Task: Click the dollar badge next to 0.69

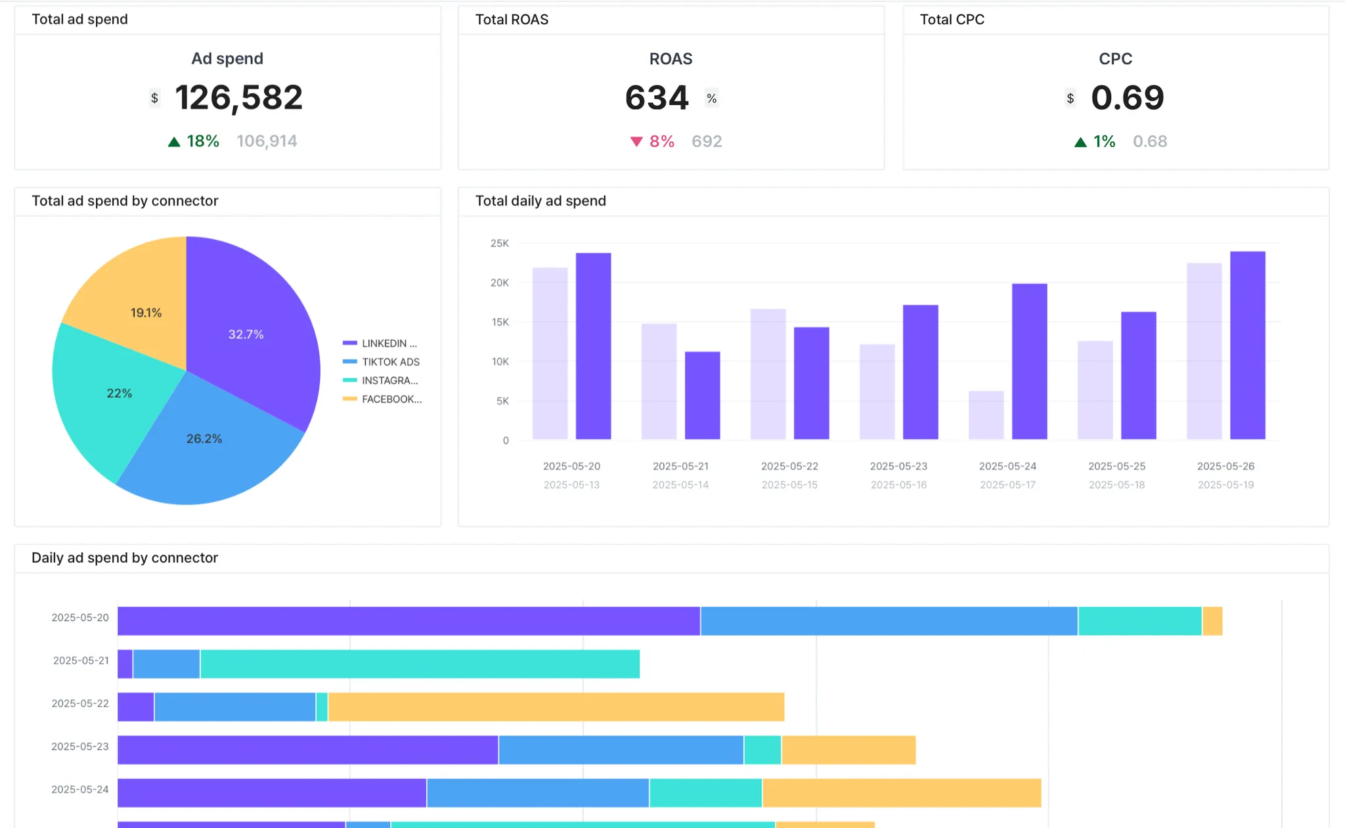Action: click(1070, 98)
